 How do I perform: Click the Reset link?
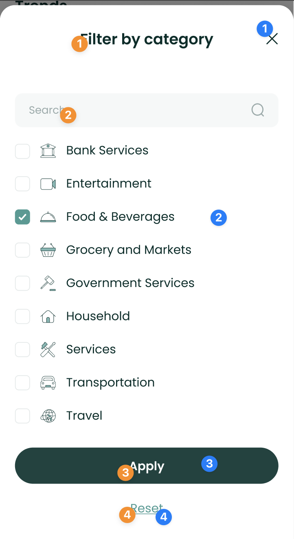coord(147,508)
